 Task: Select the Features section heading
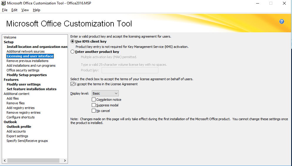(11, 80)
